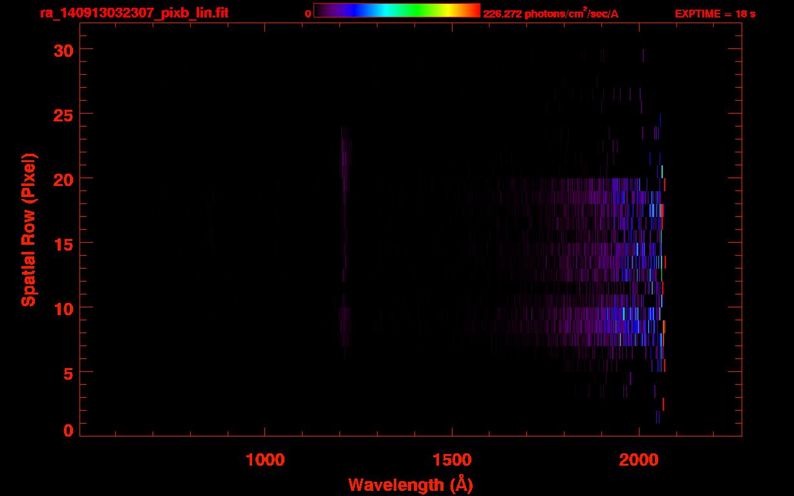The image size is (794, 496).
Task: Click the 25 spatial row tick label
Action: [63, 114]
